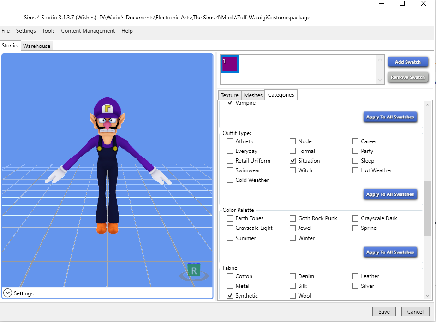Open the Studio tab
Screen dimensions: 436x322
pos(10,46)
